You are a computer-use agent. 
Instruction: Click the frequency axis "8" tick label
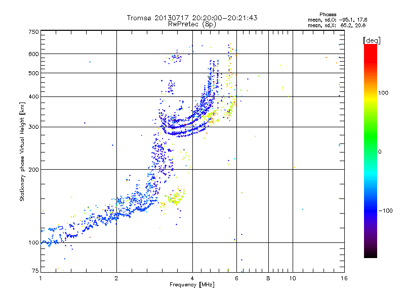pyautogui.click(x=268, y=278)
